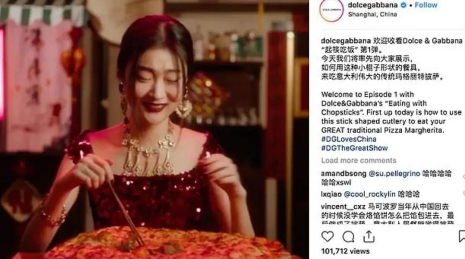Open the dolcegabbana profile picture
Image resolution: width=465 pixels, height=259 pixels.
(331, 10)
